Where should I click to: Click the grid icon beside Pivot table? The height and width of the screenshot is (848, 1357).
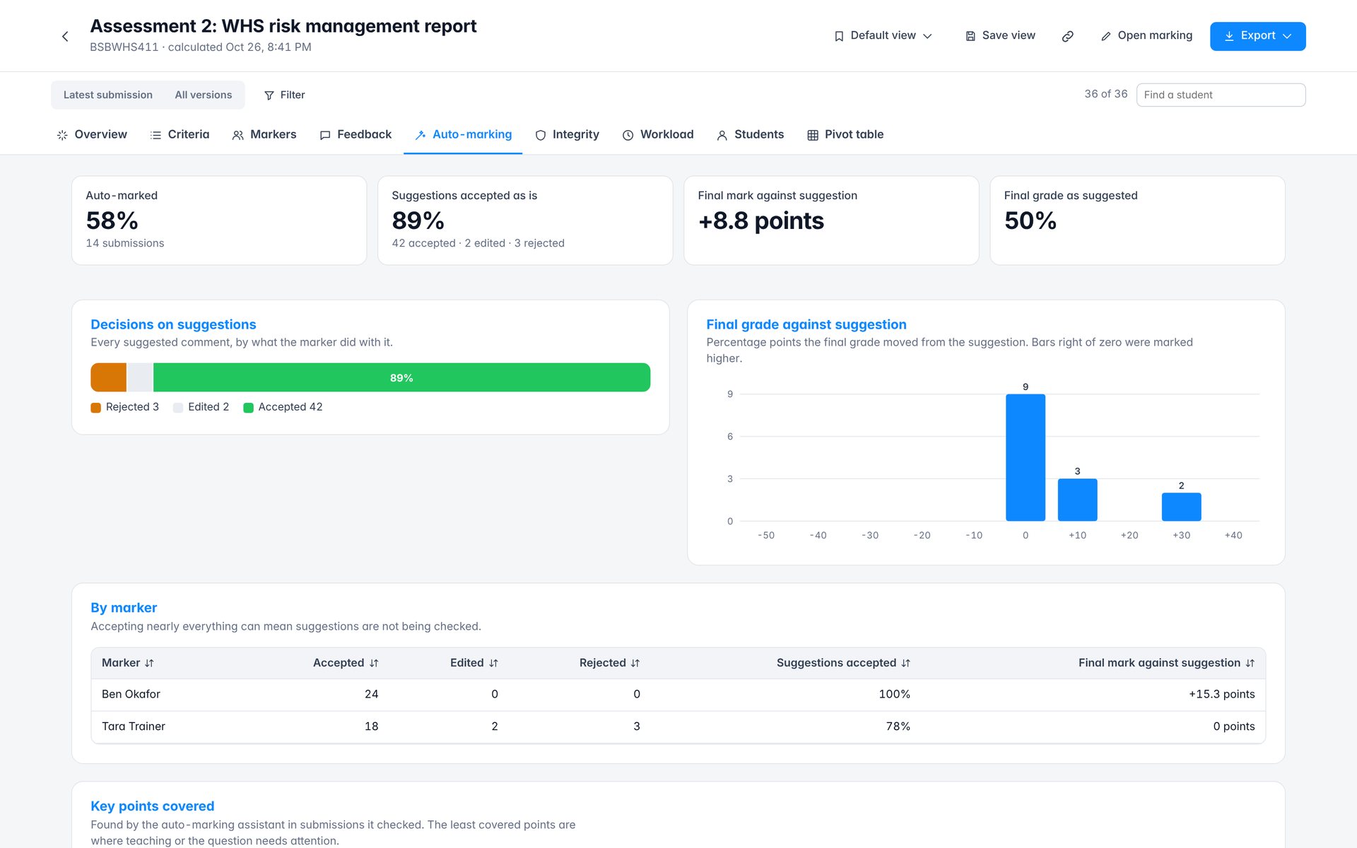click(x=813, y=135)
